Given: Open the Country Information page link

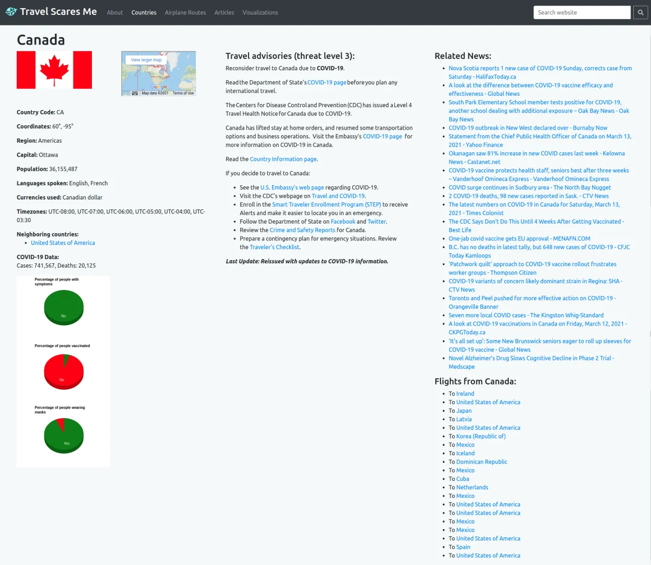Looking at the screenshot, I should coord(283,158).
